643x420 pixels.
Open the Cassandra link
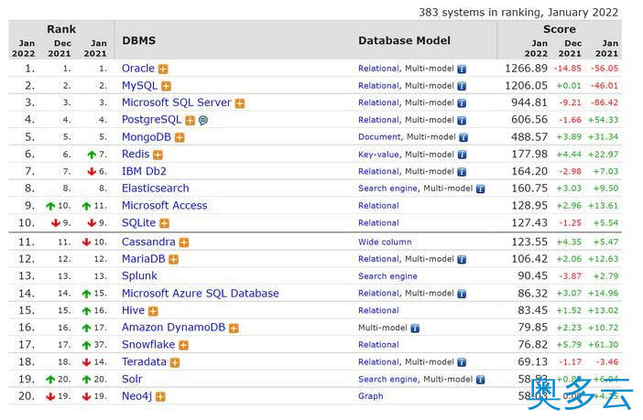pos(148,242)
